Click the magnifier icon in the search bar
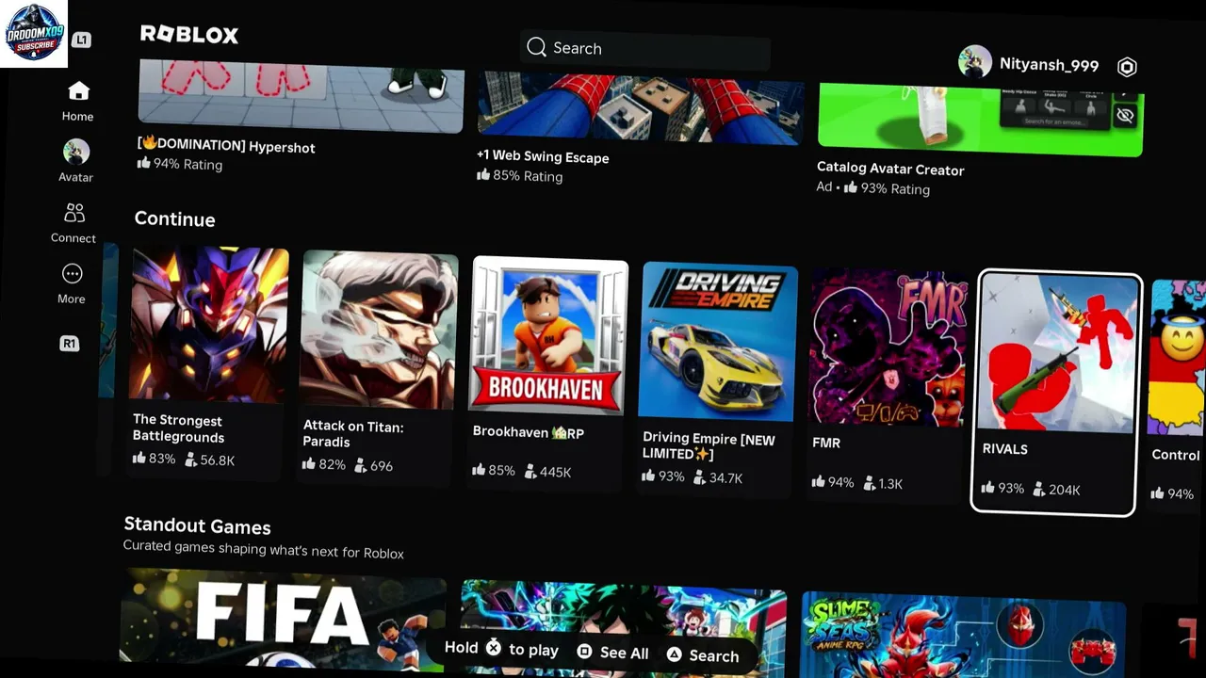Viewport: 1206px width, 678px height. [536, 47]
